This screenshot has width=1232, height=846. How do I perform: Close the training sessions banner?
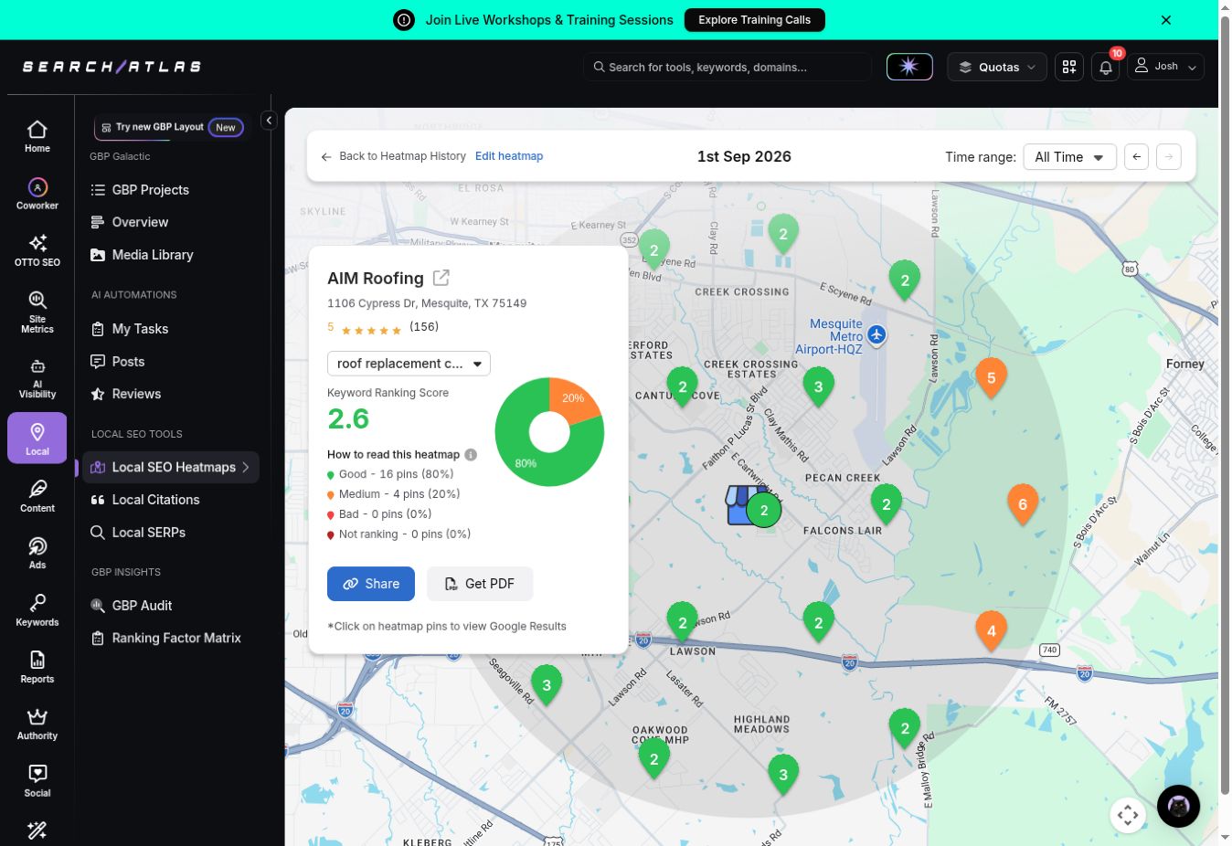[x=1166, y=19]
